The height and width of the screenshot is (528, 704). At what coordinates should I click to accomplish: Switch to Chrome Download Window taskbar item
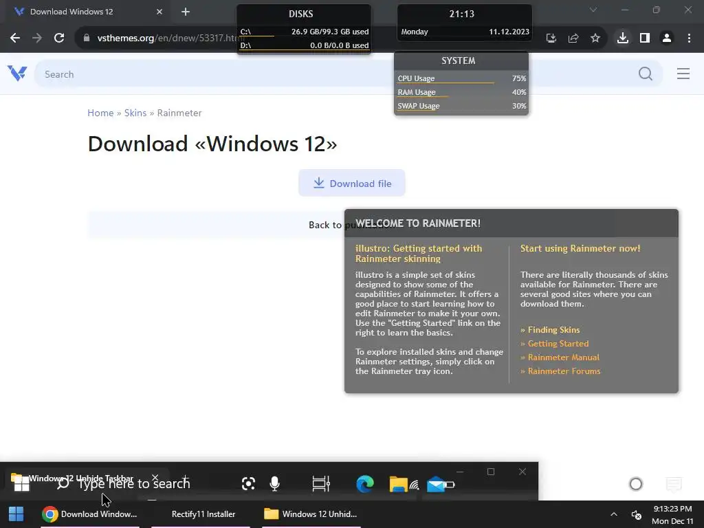pos(90,514)
